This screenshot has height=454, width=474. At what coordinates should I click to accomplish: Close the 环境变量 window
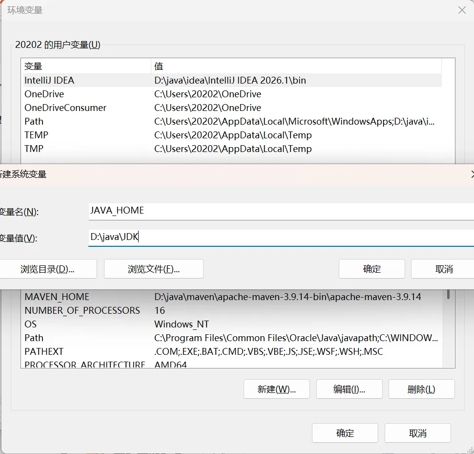click(x=462, y=10)
